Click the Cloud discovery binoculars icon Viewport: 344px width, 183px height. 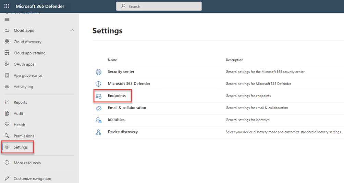[7, 41]
